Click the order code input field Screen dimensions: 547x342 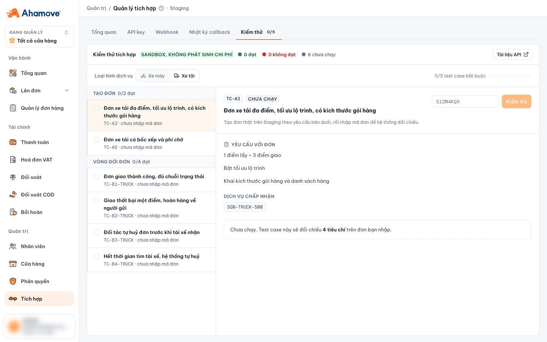tap(465, 101)
